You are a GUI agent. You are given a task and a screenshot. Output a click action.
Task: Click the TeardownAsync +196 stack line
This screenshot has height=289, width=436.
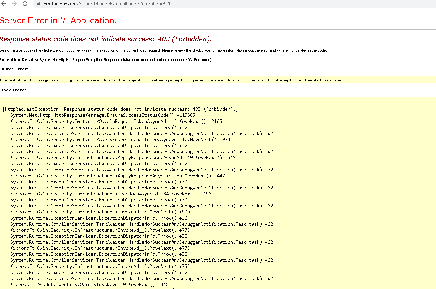111,194
